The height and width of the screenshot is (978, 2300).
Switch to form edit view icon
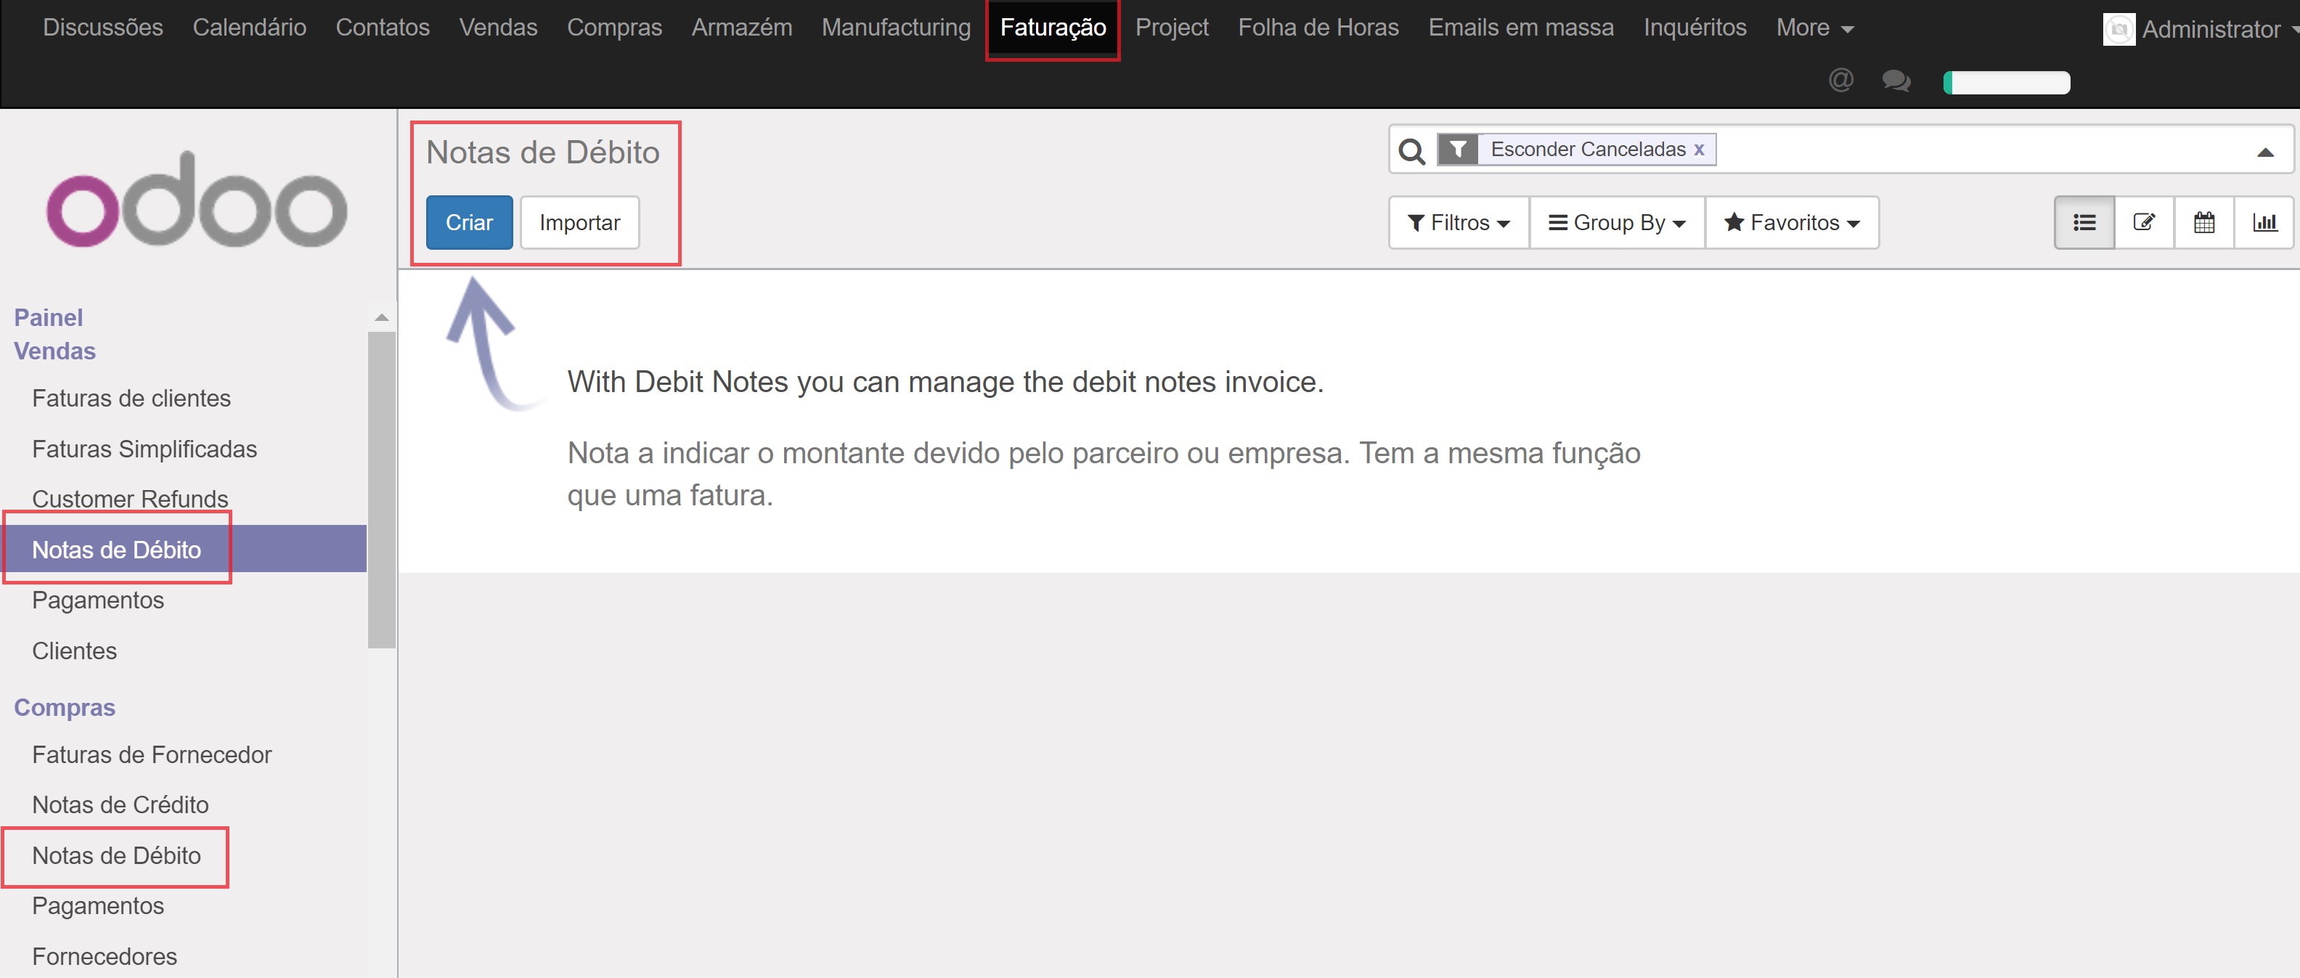coord(2144,222)
